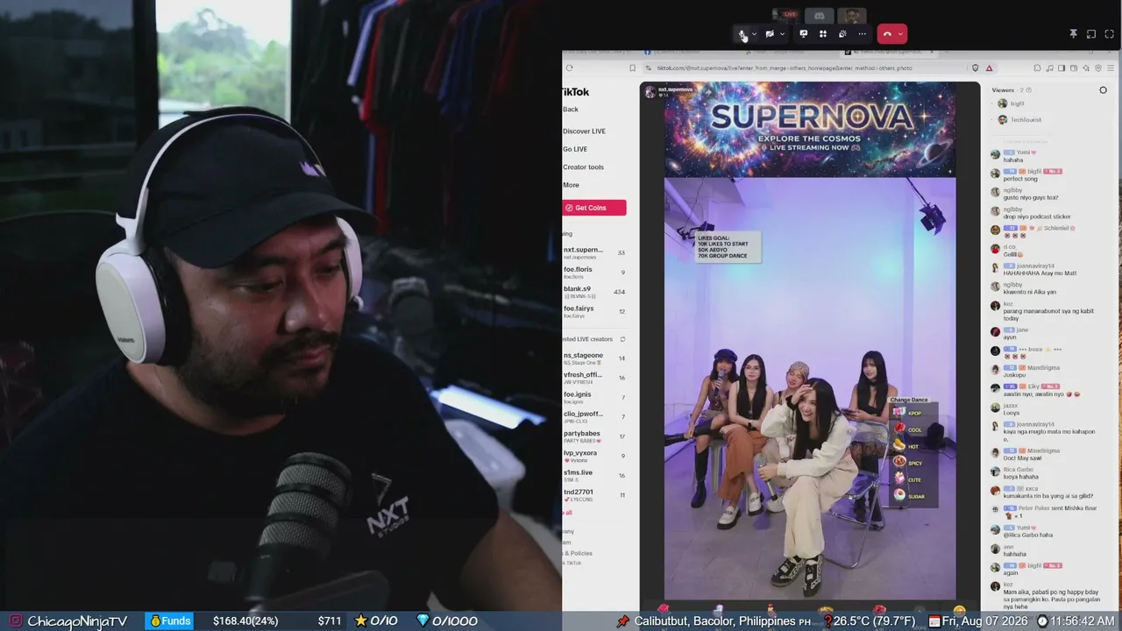Enter fullscreen for the call
Viewport: 1122px width, 631px height.
pos(1110,34)
